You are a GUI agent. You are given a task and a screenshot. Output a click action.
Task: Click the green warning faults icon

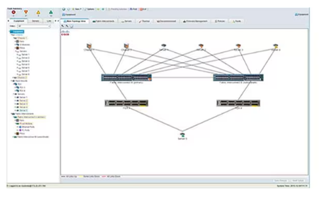click(51, 12)
